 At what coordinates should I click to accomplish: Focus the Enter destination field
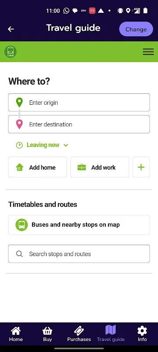79,124
